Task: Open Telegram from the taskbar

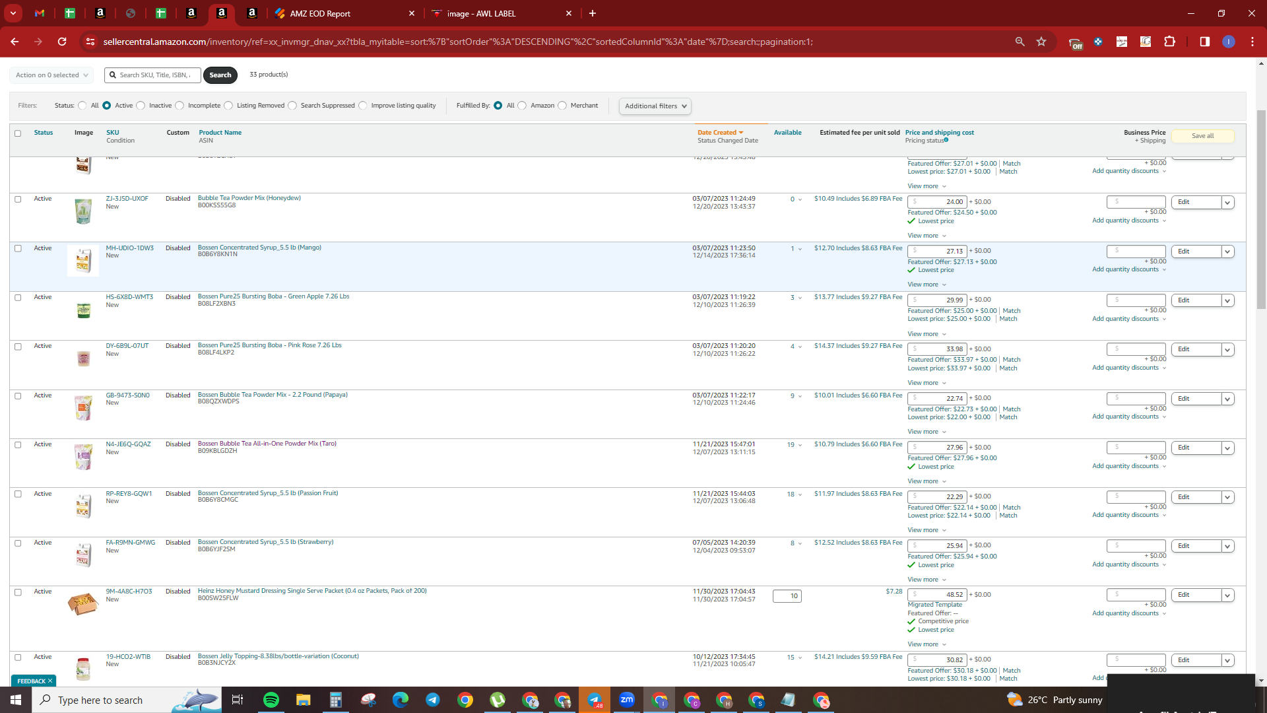Action: (x=433, y=700)
